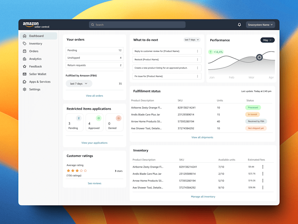
Task: Select the Unshipped orders row
Action: 95,58
